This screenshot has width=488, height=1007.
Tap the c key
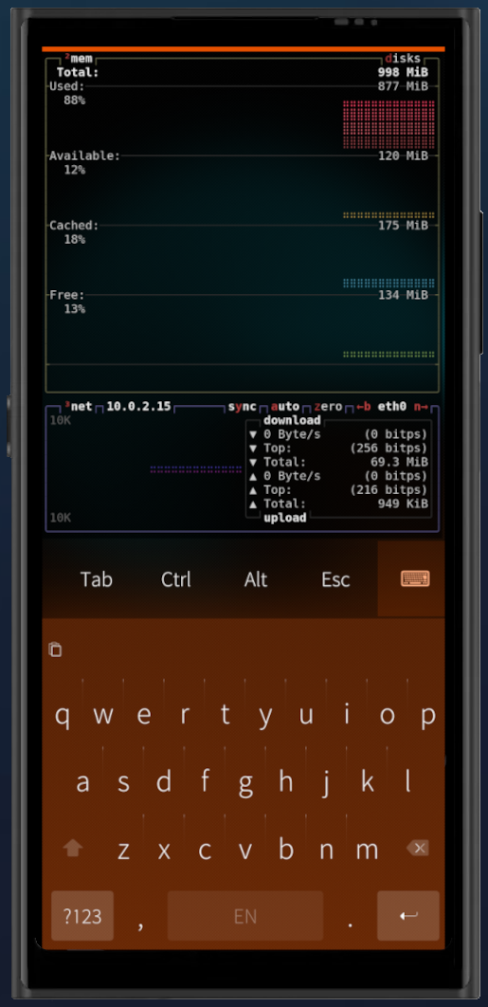tap(205, 850)
